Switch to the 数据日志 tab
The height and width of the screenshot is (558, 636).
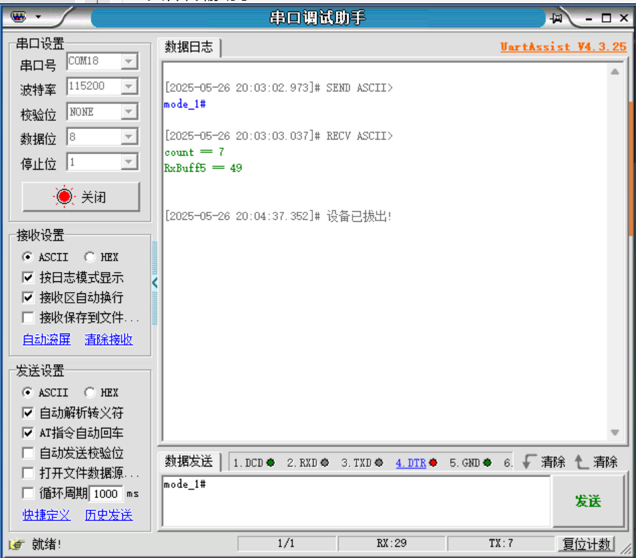pos(189,47)
